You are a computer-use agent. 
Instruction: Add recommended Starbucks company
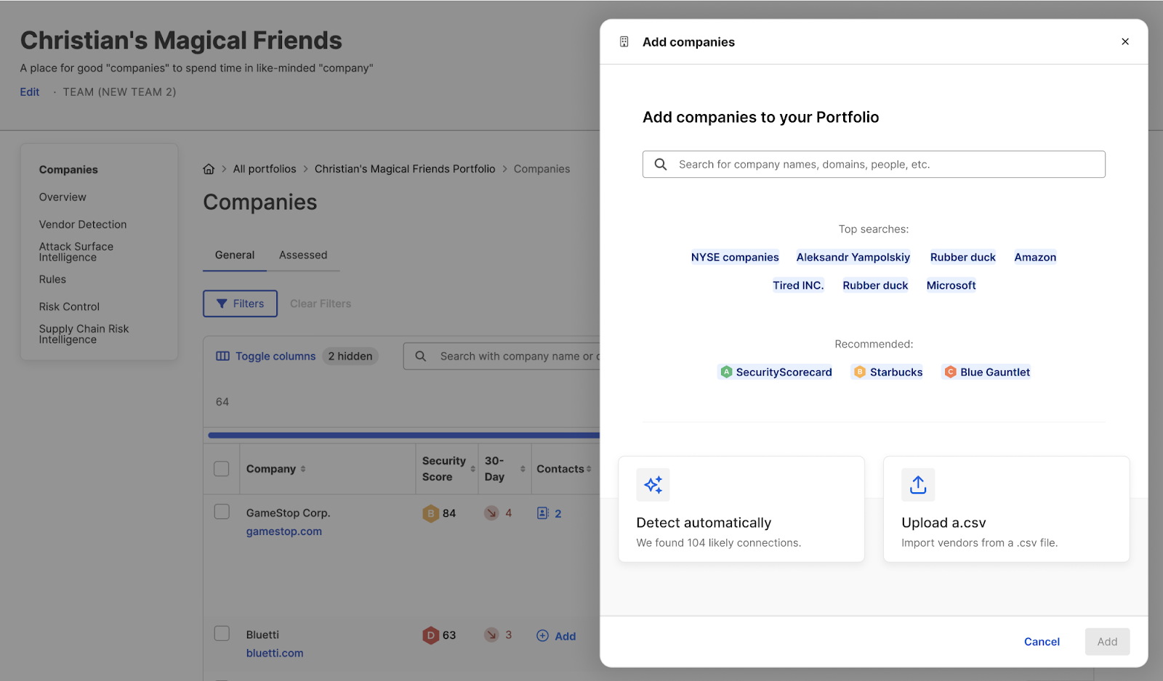pos(888,372)
